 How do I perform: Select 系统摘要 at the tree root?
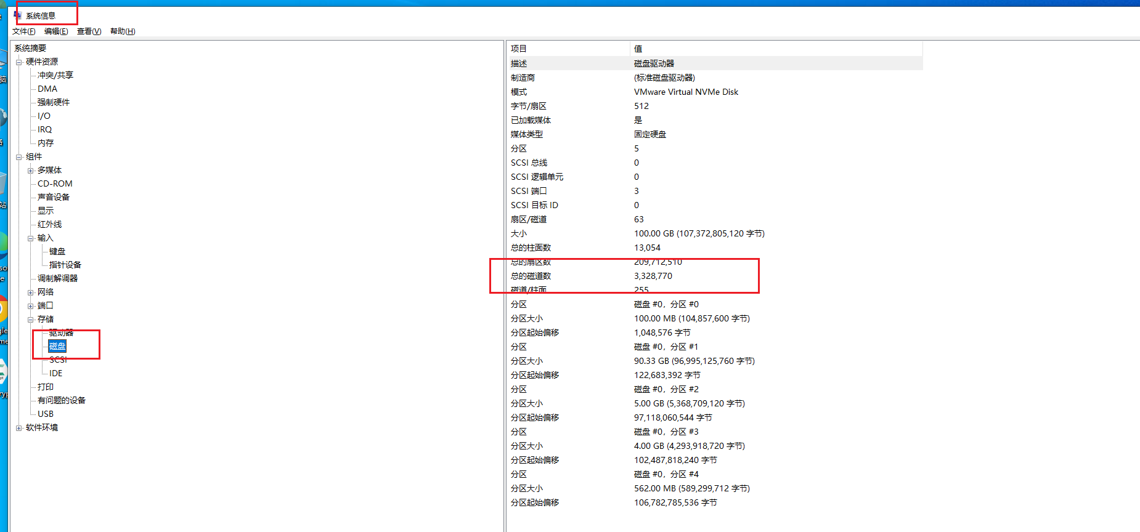click(30, 48)
